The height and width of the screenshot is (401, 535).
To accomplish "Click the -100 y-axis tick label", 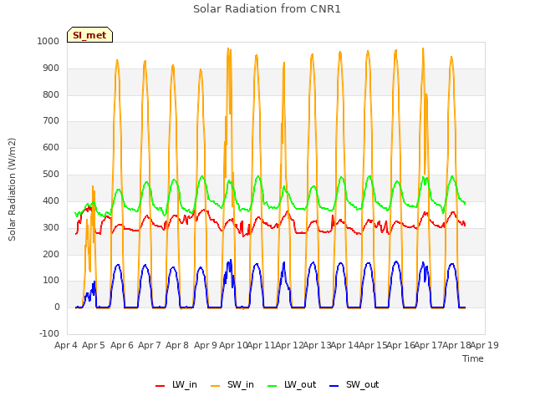I will click(x=49, y=333).
